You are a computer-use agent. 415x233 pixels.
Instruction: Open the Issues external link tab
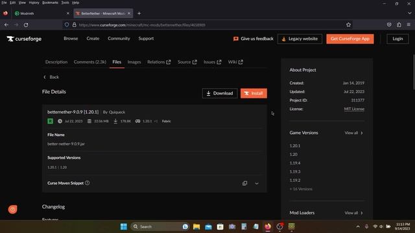pos(212,62)
